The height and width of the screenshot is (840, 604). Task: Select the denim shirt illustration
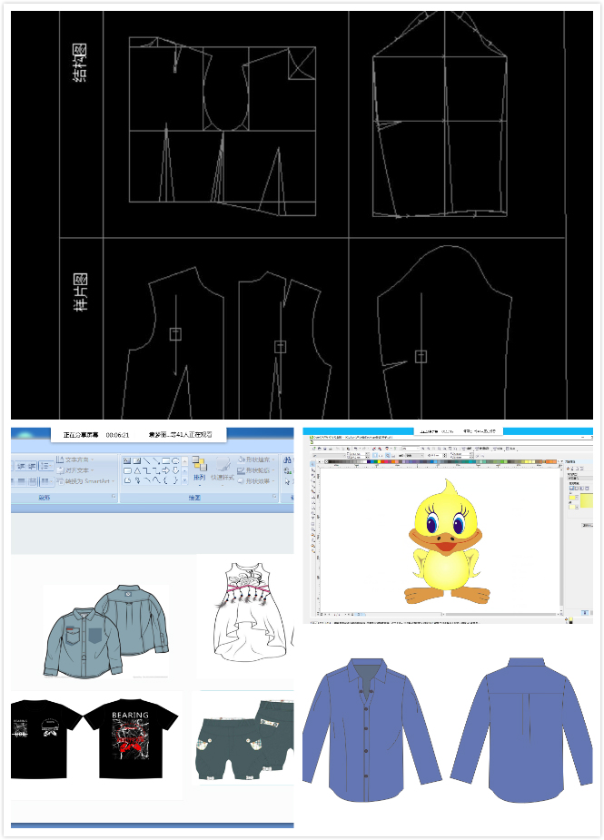click(x=106, y=631)
